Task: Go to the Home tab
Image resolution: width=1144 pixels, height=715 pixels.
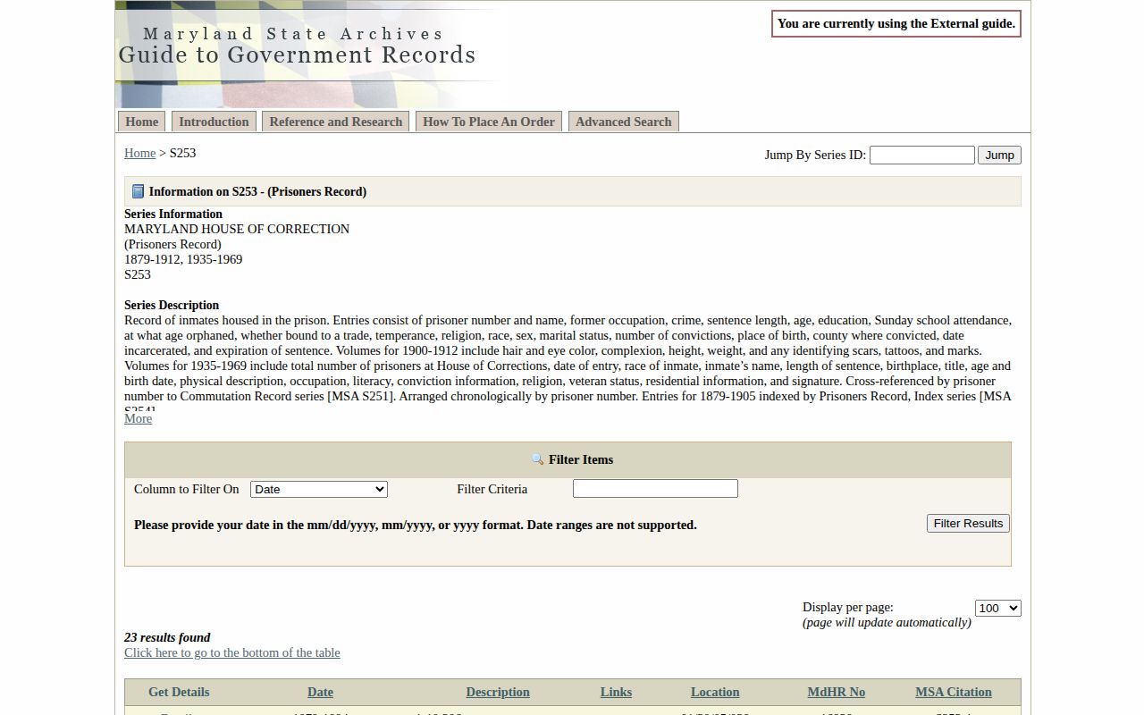Action: click(142, 122)
